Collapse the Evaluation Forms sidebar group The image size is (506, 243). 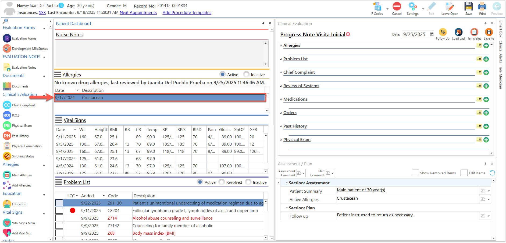point(44,28)
